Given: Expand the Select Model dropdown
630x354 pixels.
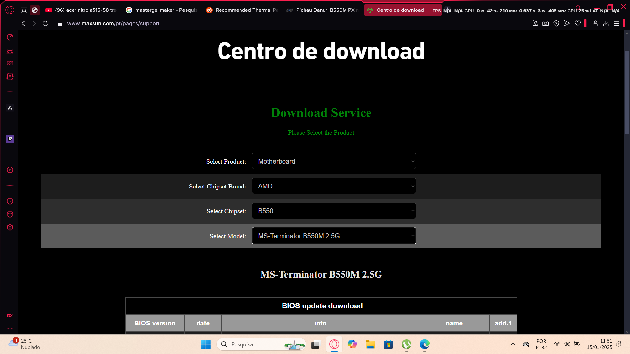Looking at the screenshot, I should coord(334,236).
